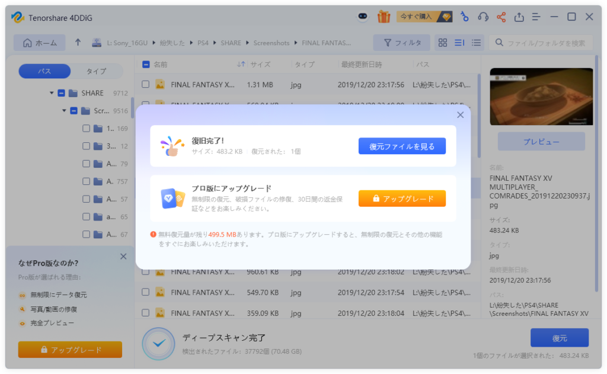Check the folder with 65 items
The image size is (607, 374).
pyautogui.click(x=86, y=217)
